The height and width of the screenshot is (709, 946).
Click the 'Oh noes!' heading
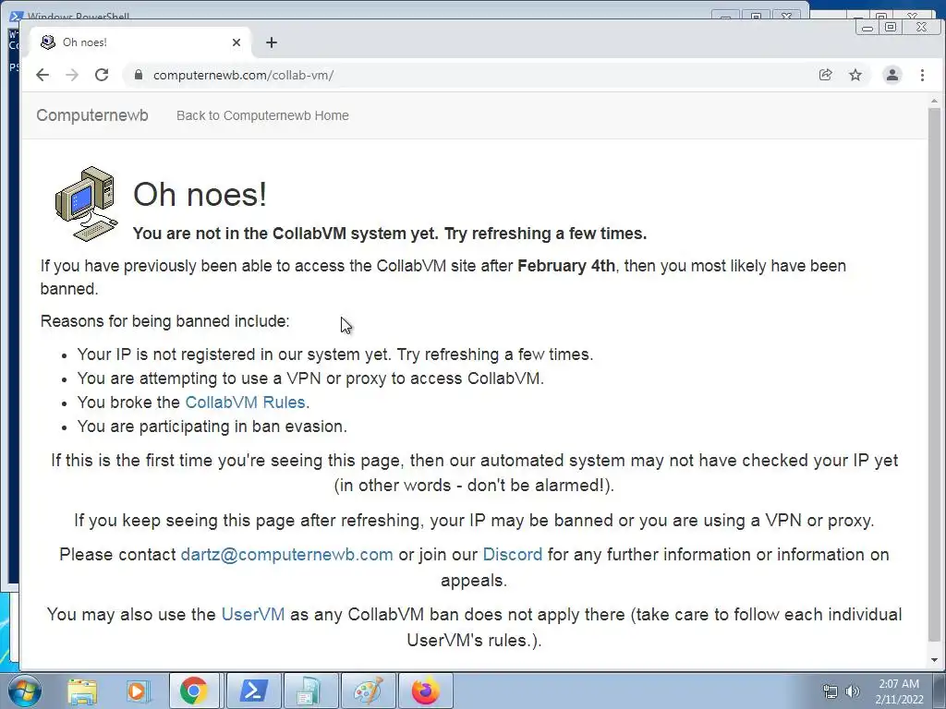tap(200, 194)
